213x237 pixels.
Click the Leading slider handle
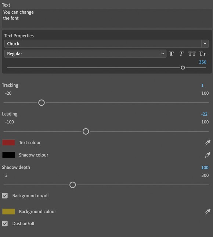[x=86, y=131]
